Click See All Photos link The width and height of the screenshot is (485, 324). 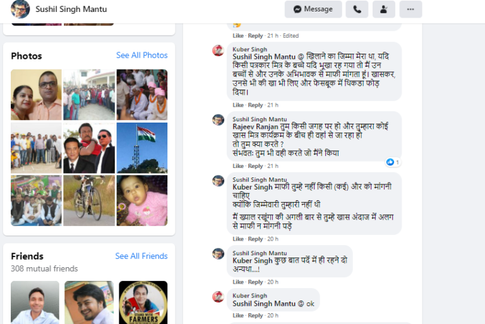click(x=141, y=56)
